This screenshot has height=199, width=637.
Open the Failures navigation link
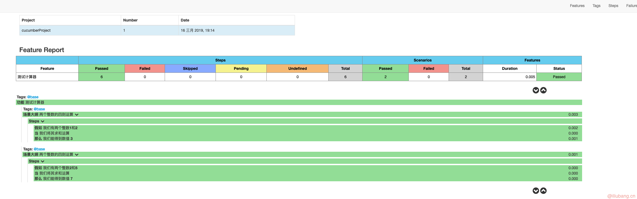point(631,6)
